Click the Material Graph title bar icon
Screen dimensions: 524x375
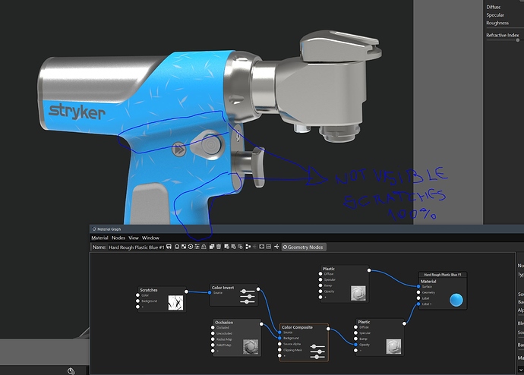point(94,229)
